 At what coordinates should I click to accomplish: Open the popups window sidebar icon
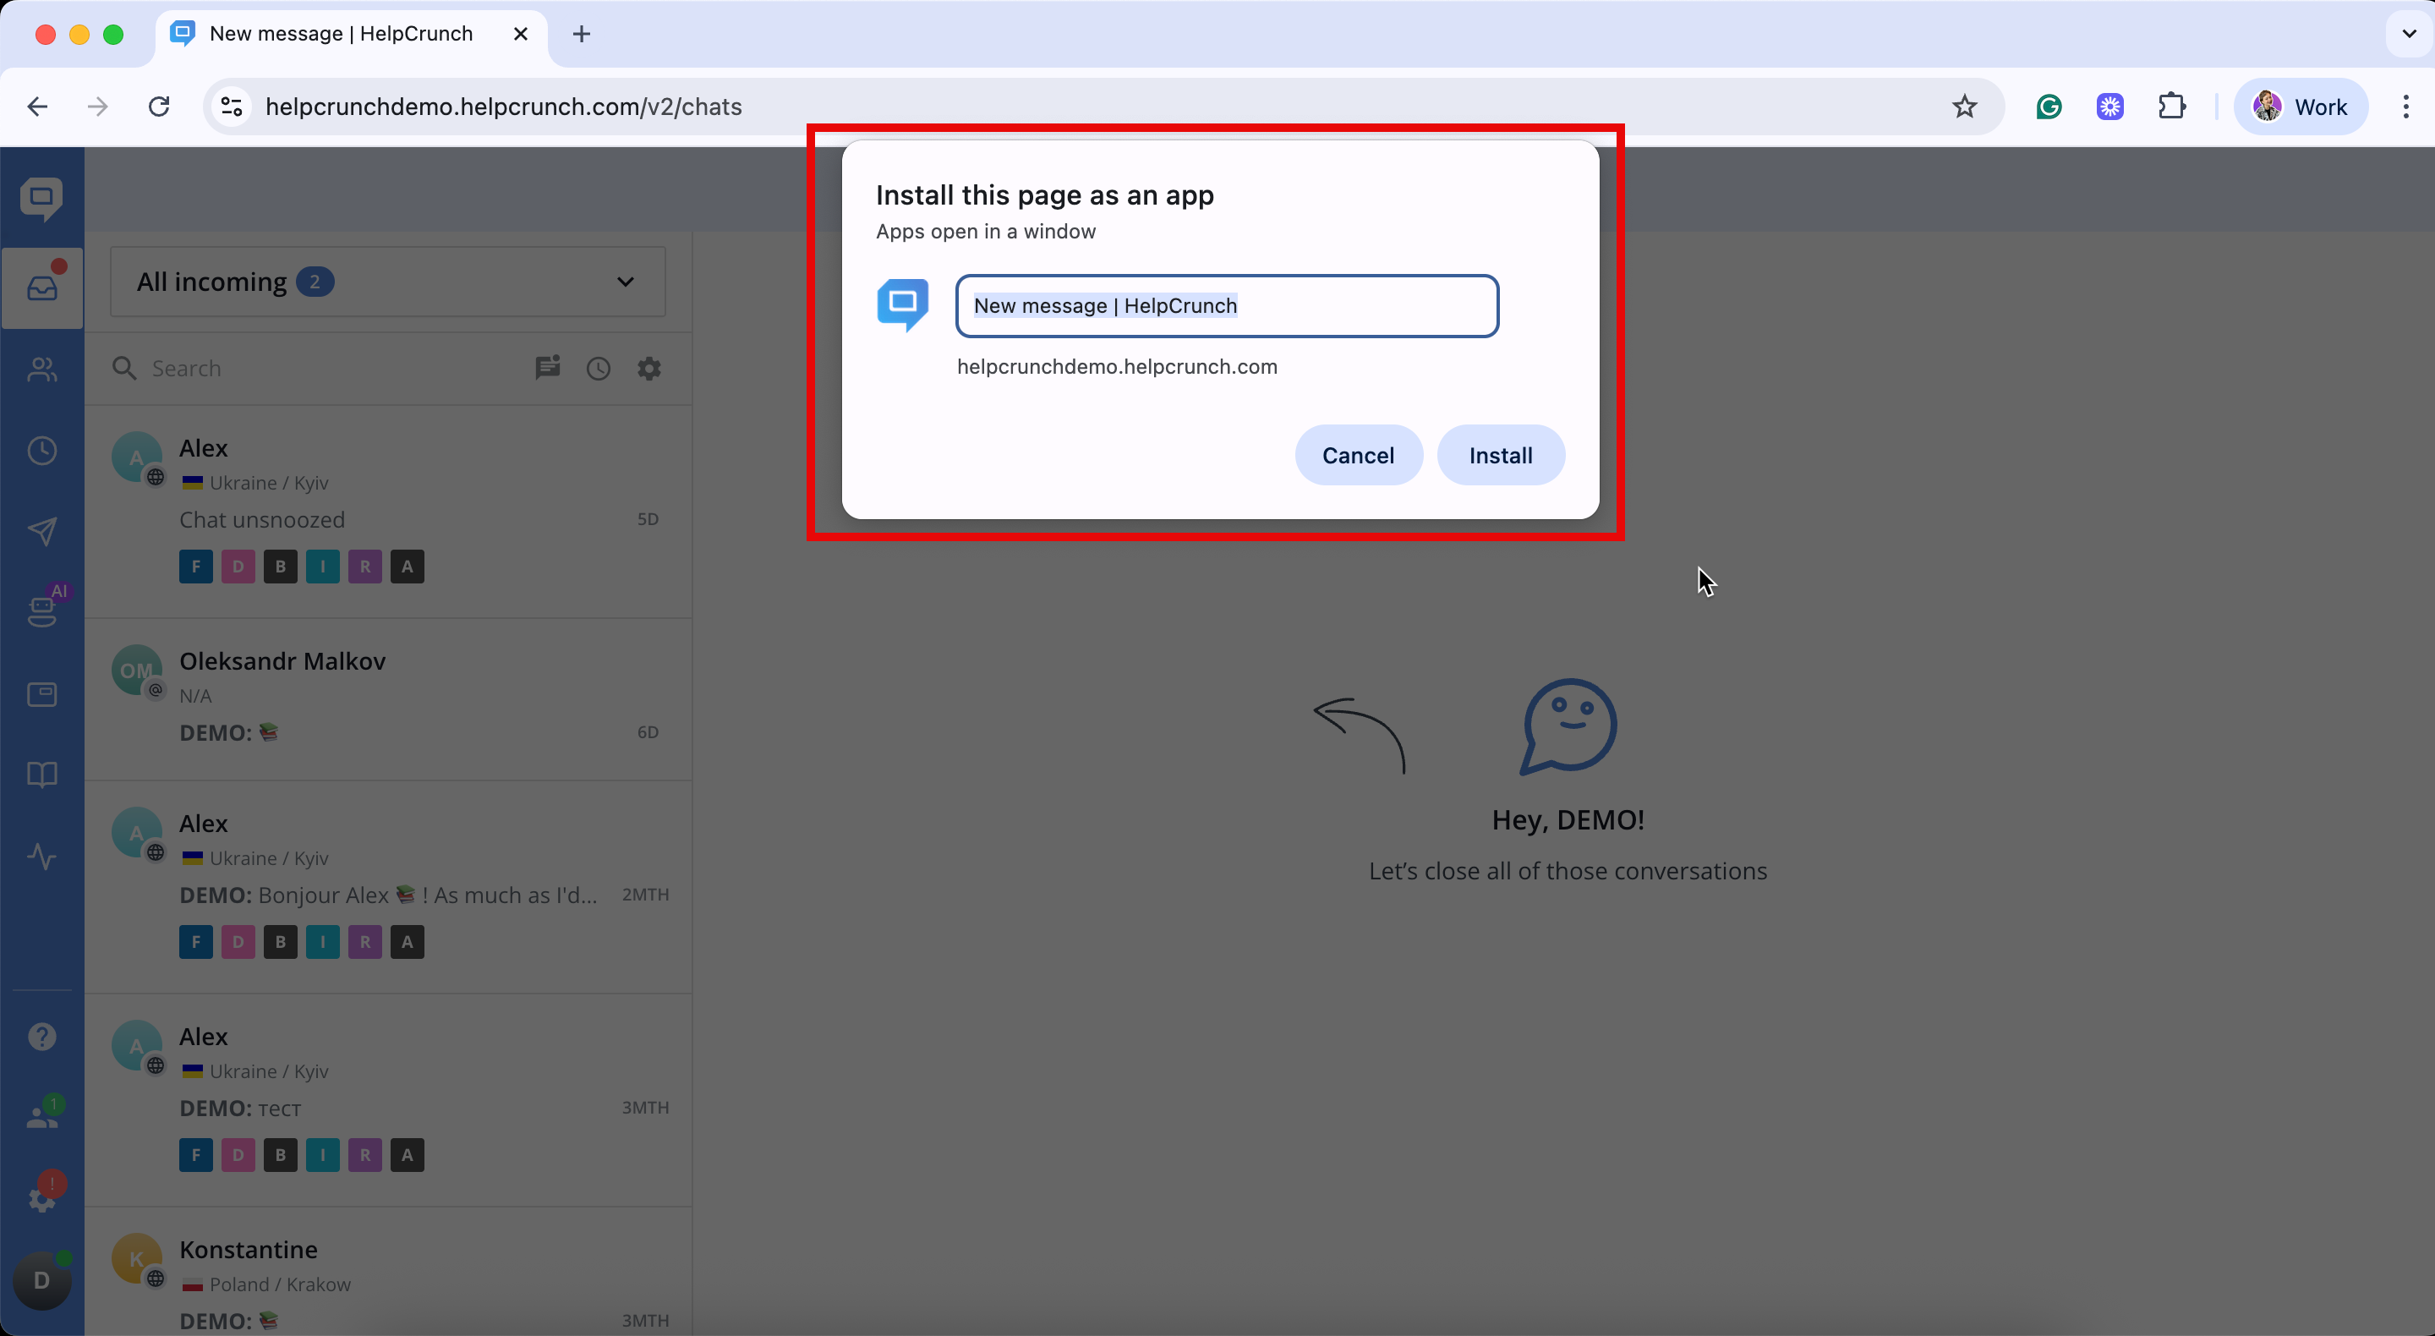(41, 695)
